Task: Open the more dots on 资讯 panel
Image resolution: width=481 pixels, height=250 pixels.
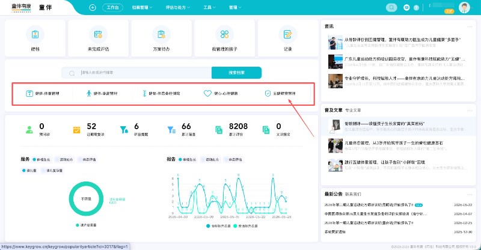Action: [470, 26]
